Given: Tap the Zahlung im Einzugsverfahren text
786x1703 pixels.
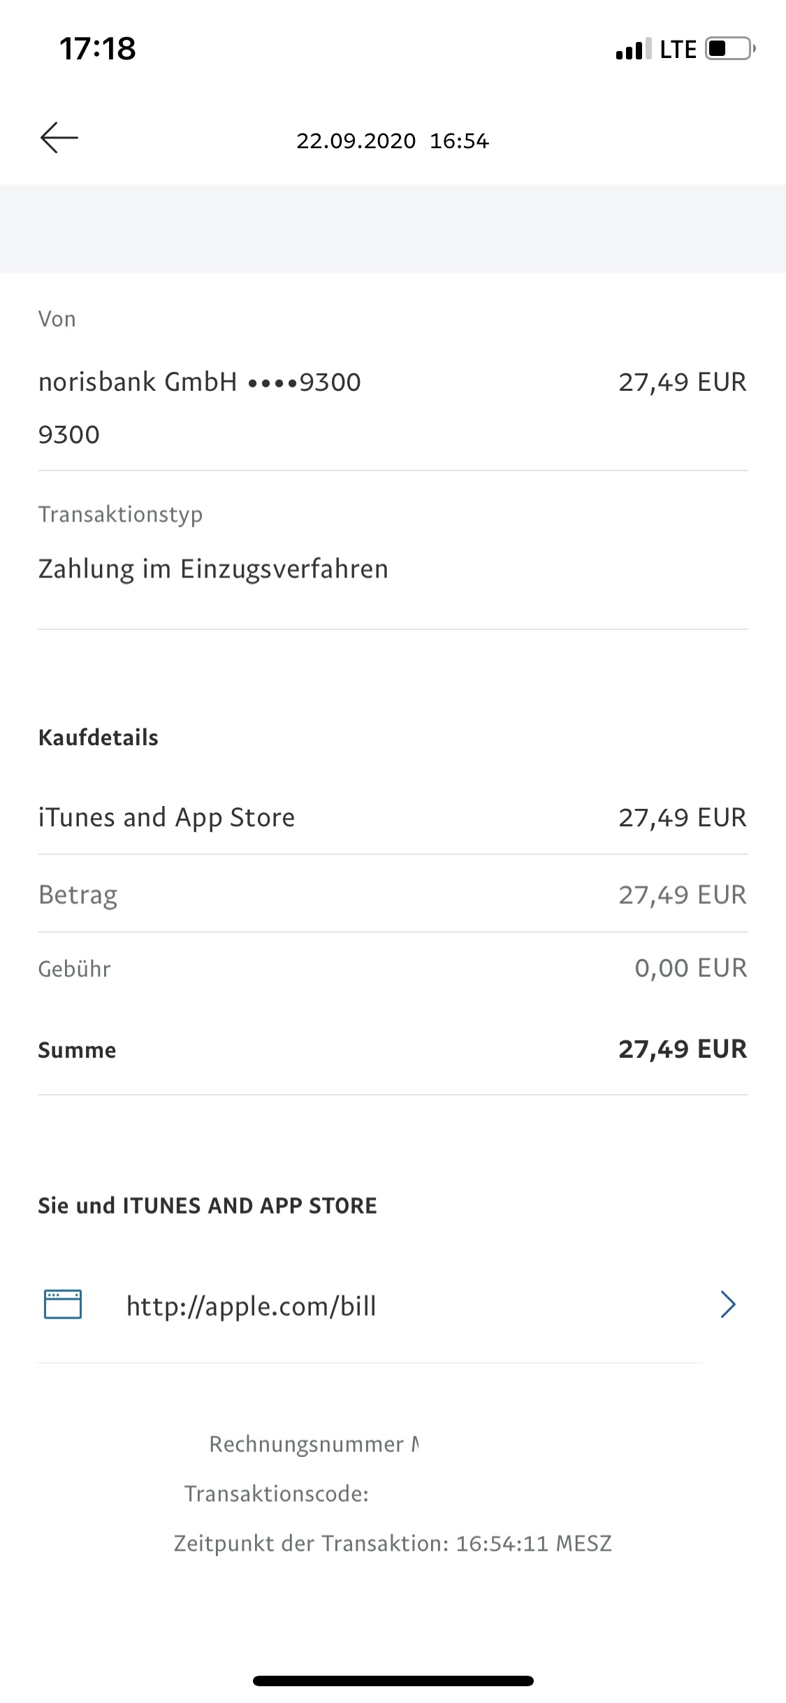Looking at the screenshot, I should (213, 569).
